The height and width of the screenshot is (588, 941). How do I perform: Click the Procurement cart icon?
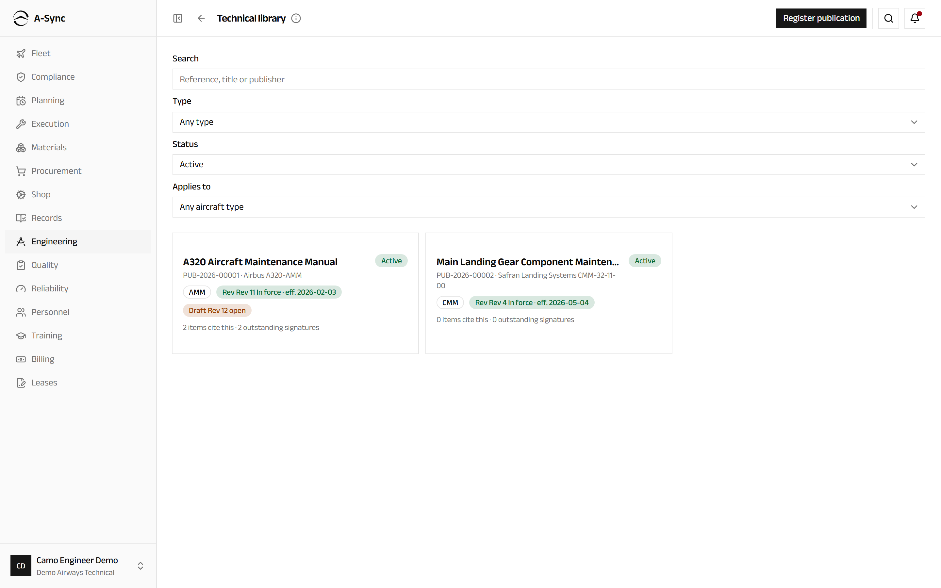tap(21, 171)
